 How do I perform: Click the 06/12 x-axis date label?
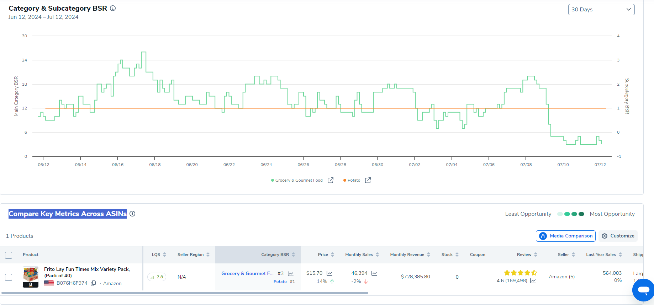coord(44,165)
